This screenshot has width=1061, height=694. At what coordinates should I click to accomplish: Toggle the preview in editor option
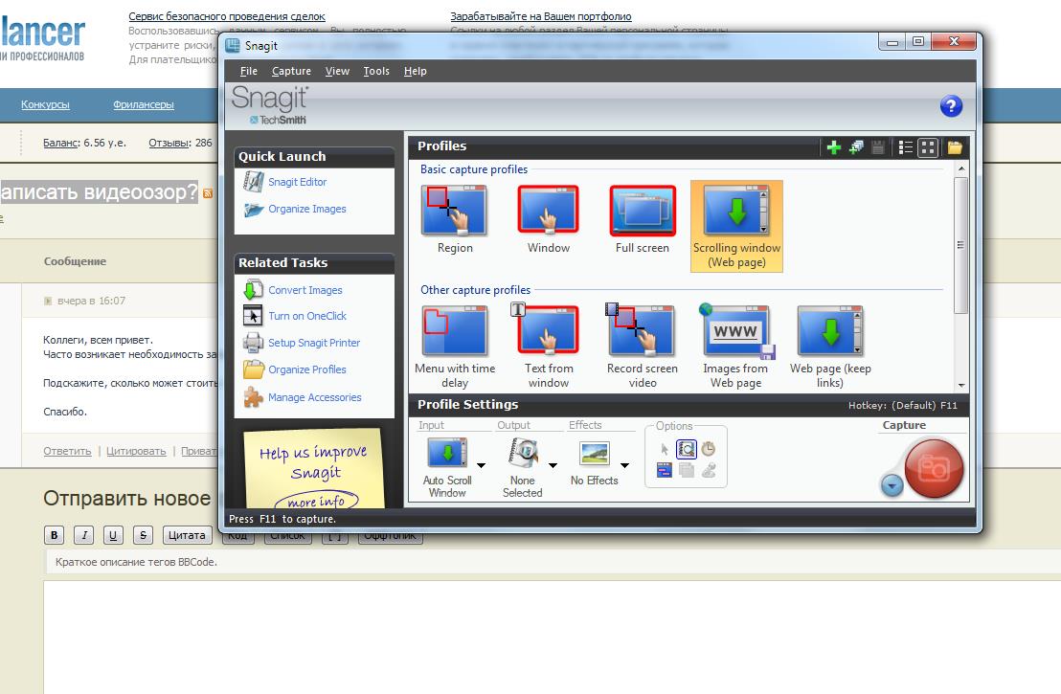click(687, 448)
